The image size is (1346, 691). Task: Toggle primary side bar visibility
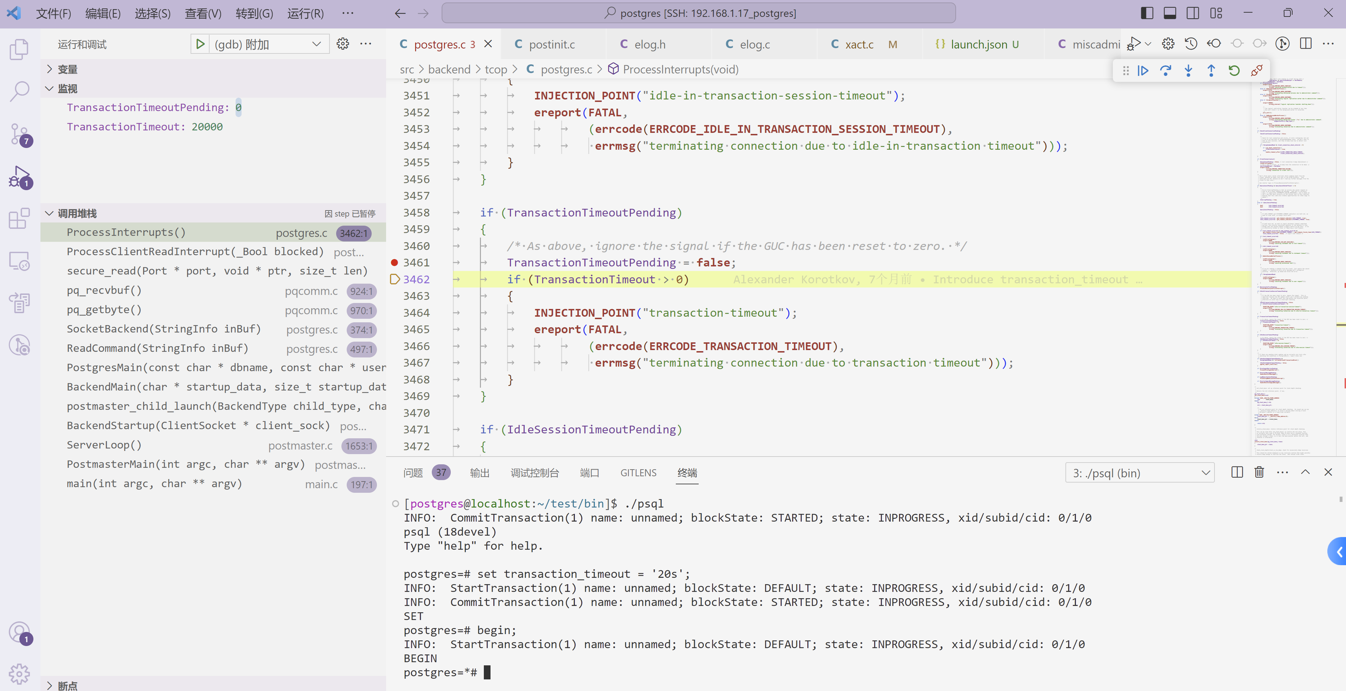click(1146, 13)
